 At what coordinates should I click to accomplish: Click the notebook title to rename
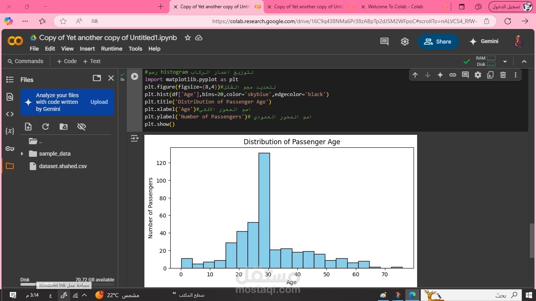point(108,38)
